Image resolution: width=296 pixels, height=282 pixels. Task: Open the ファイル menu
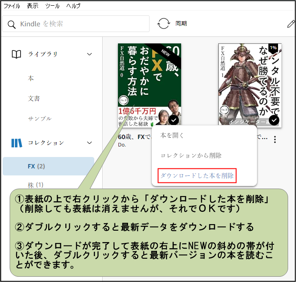click(x=12, y=6)
